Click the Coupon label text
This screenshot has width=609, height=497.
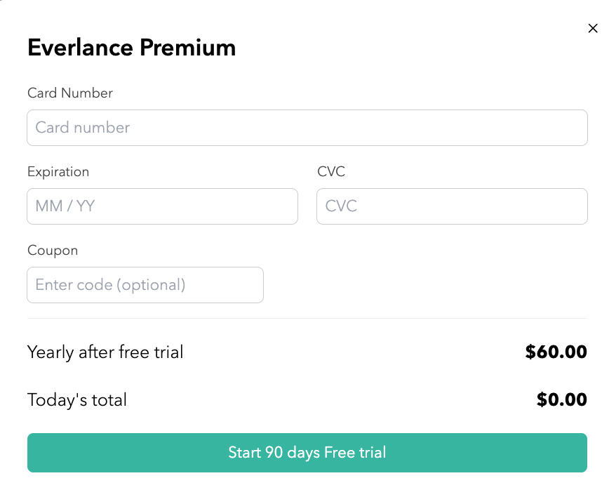(x=53, y=251)
